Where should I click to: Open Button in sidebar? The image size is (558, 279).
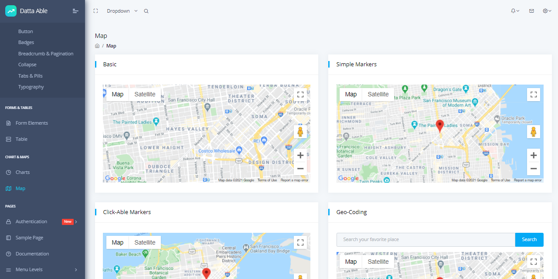click(x=26, y=31)
